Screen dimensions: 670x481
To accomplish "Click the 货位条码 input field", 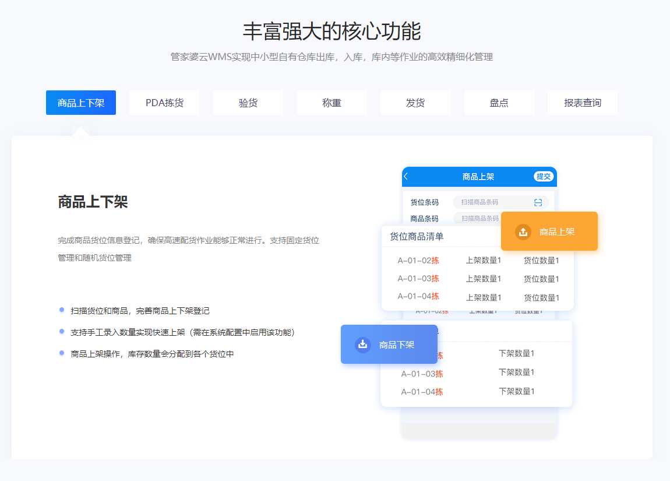I will click(x=501, y=202).
